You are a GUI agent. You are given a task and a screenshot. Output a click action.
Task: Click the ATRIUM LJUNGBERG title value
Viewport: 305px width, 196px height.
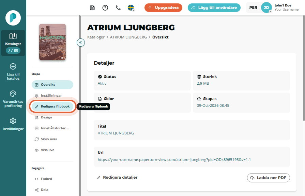pos(116,133)
